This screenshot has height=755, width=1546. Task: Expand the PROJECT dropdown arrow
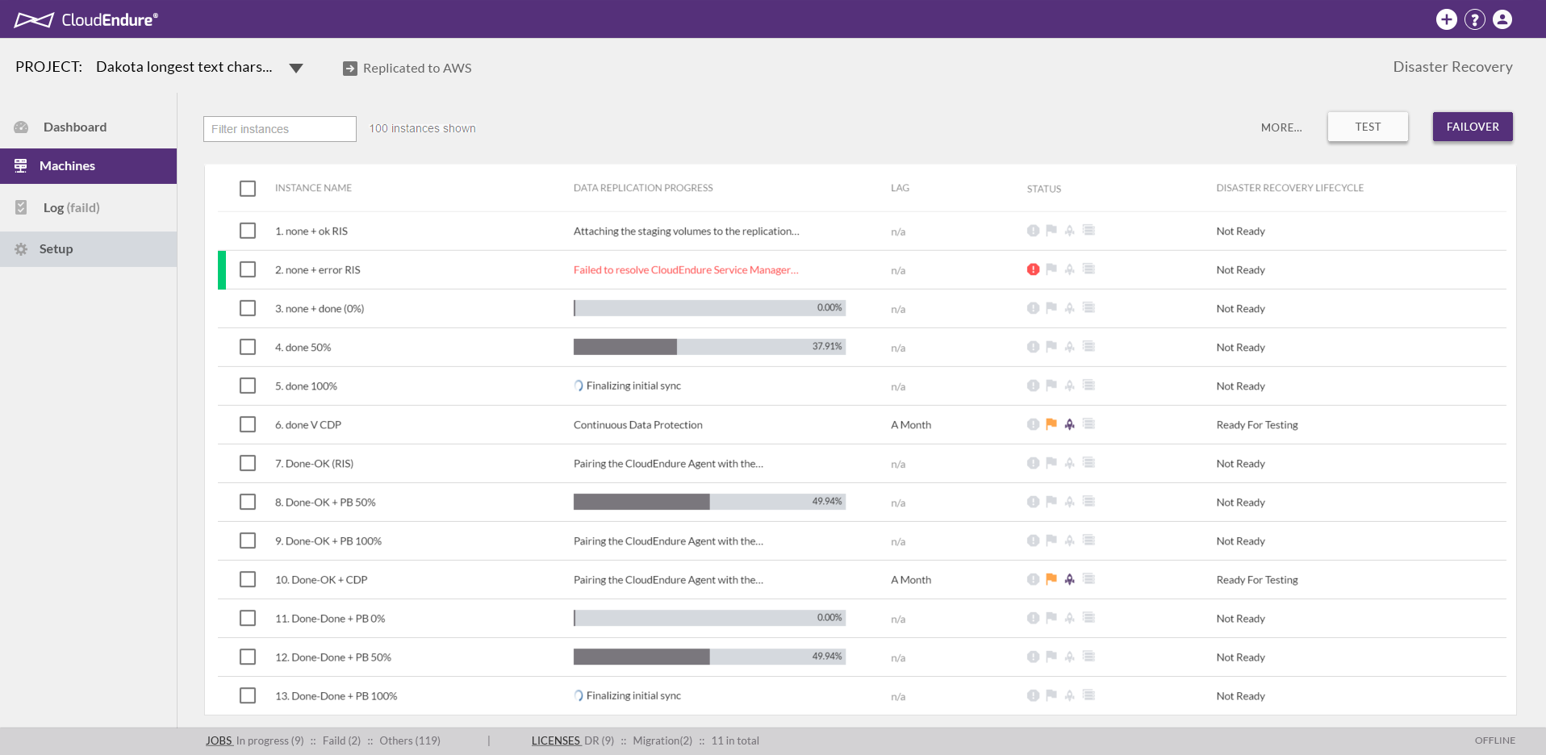point(296,69)
